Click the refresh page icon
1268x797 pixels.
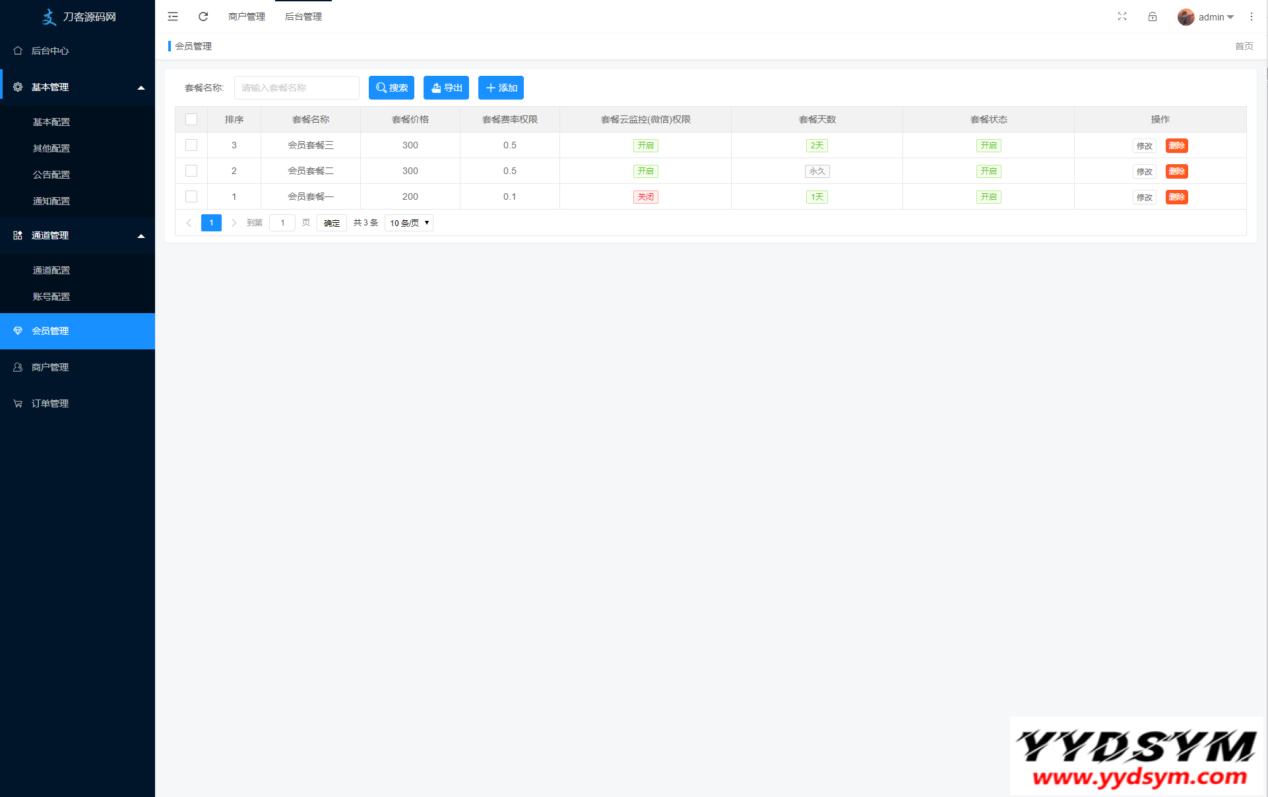tap(203, 16)
